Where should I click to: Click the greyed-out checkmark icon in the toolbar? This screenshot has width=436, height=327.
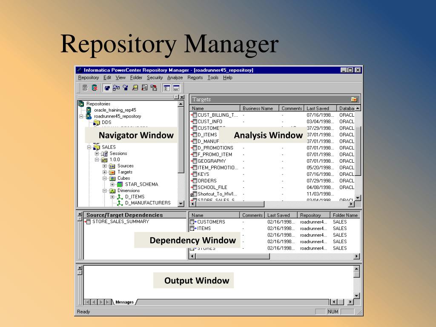pos(85,88)
